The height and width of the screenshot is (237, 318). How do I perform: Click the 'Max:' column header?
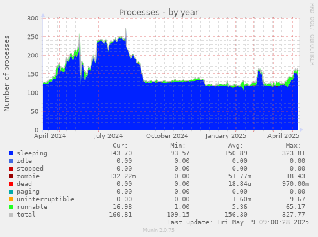pyautogui.click(x=294, y=146)
